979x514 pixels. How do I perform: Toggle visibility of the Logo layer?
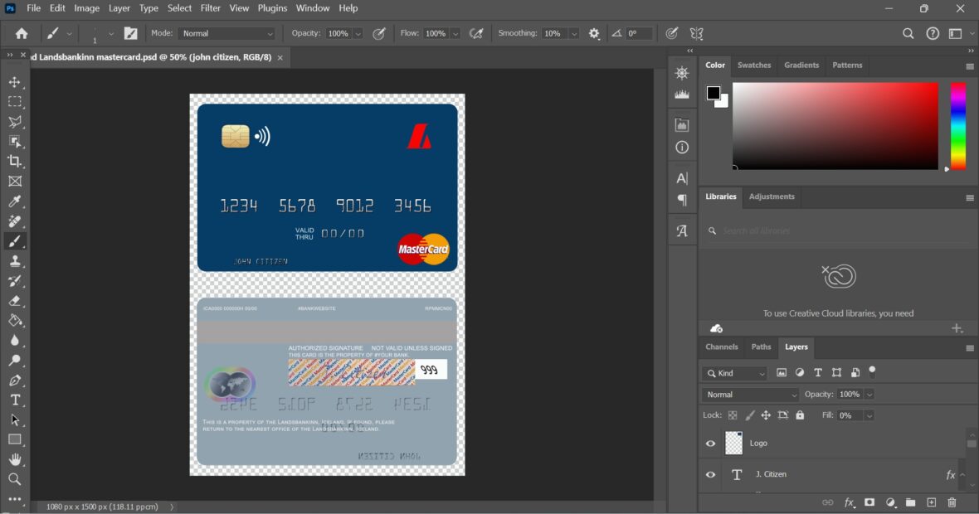pos(710,444)
